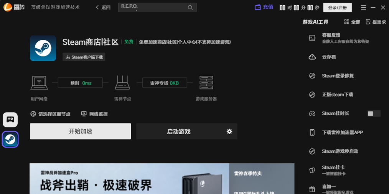The width and height of the screenshot is (389, 194).
Task: Click the green 免费 tag
Action: click(129, 42)
